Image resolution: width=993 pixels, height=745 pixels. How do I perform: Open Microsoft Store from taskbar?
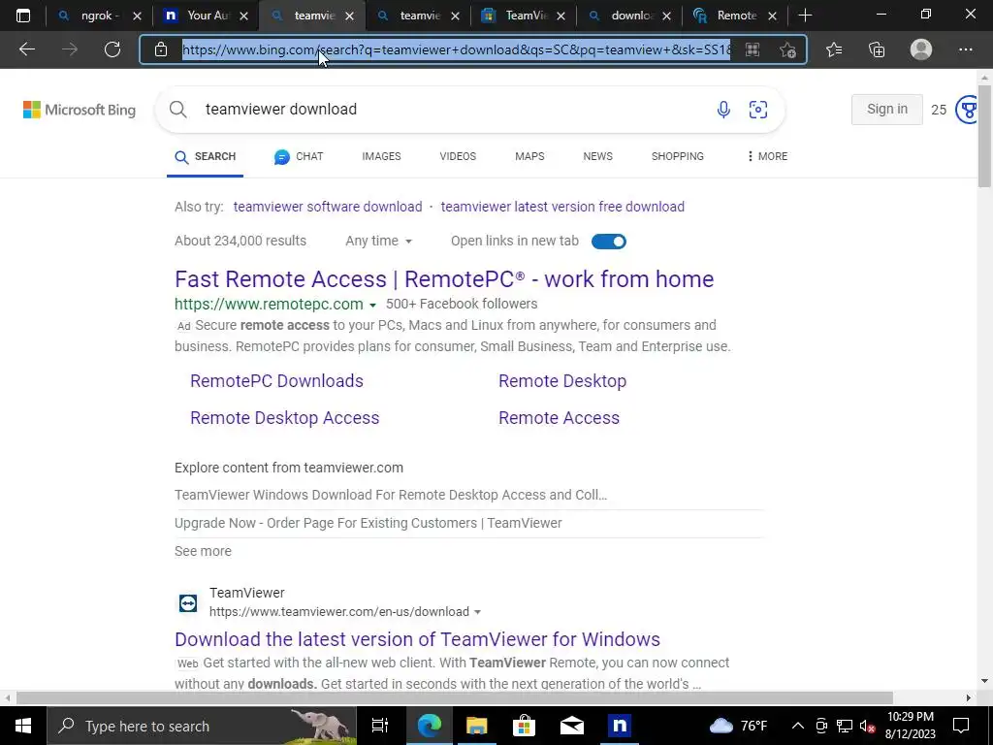pos(524,726)
